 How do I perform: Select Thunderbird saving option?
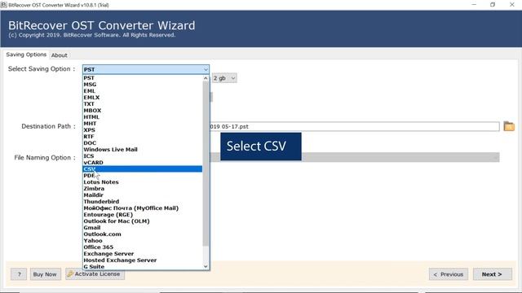point(143,202)
